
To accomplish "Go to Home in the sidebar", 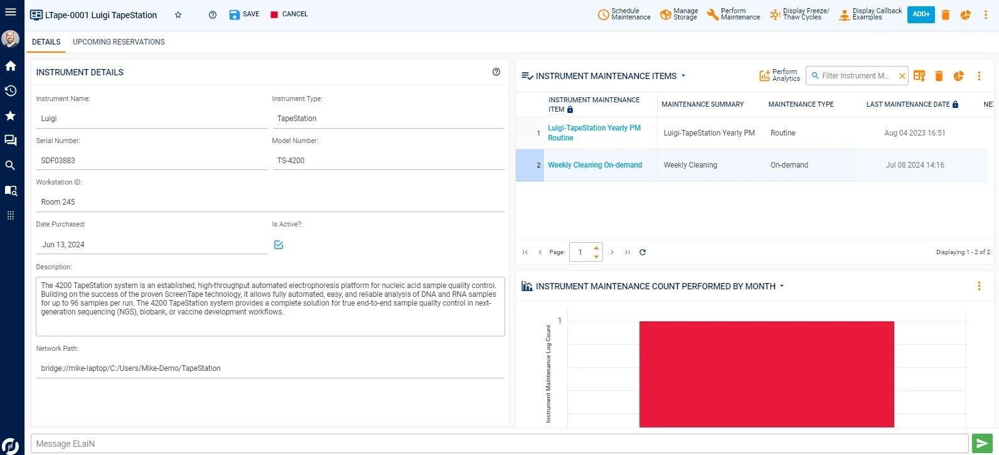I will click(11, 66).
